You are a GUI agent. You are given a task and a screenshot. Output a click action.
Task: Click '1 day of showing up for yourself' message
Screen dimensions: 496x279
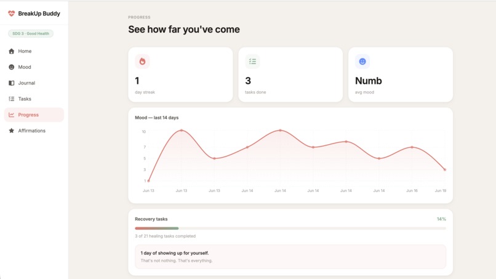pyautogui.click(x=175, y=253)
